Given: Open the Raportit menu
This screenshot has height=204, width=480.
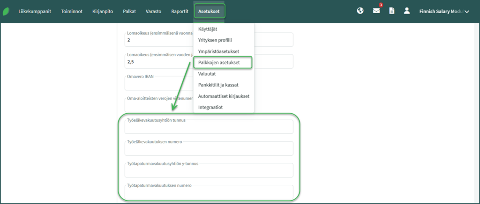Looking at the screenshot, I should coord(180,11).
